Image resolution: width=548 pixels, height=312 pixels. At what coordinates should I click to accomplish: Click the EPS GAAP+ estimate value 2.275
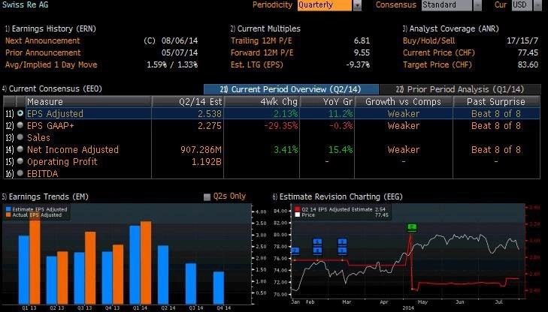[x=209, y=125]
